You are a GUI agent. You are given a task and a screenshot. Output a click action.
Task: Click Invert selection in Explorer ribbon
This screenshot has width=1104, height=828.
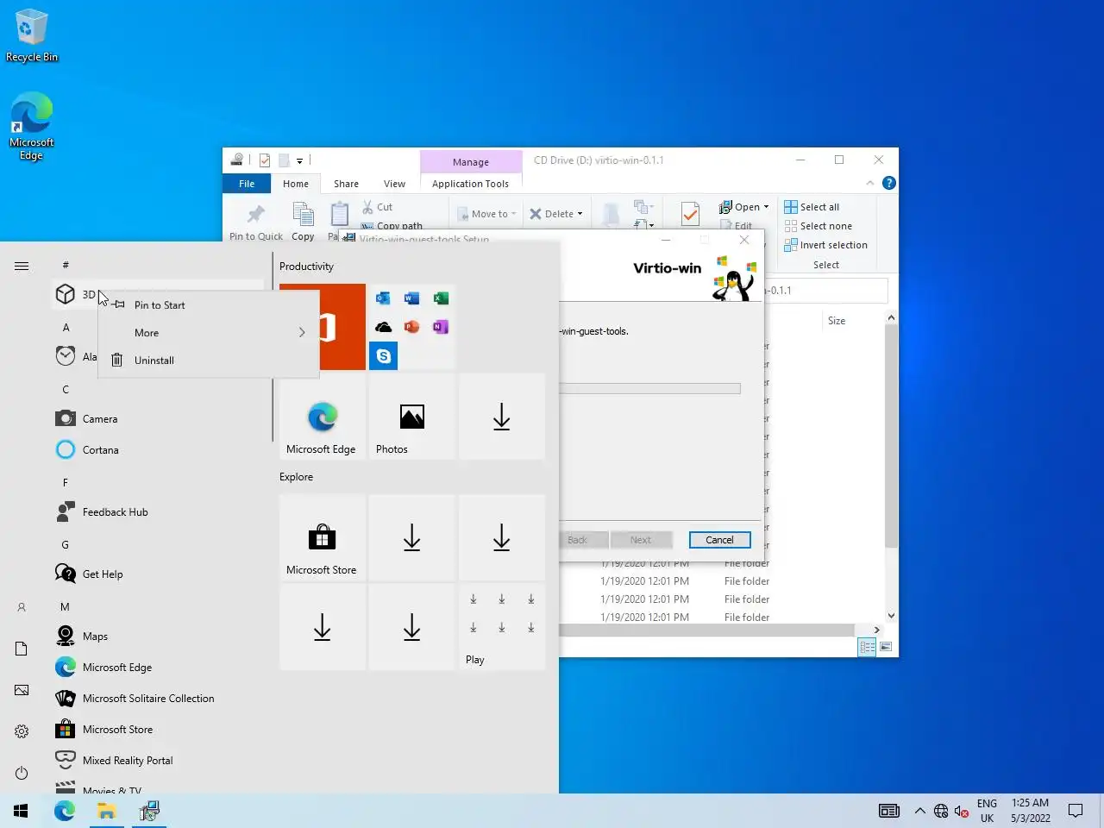[x=825, y=245]
